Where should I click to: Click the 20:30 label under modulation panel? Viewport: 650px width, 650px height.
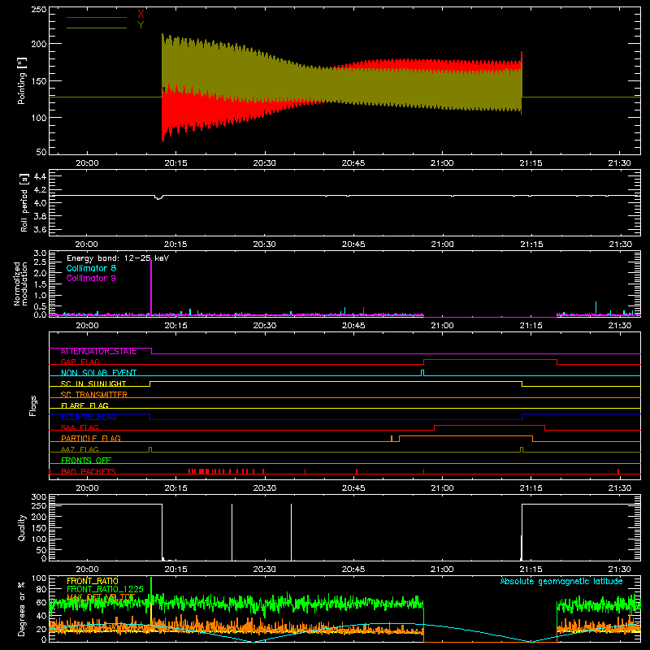tap(265, 326)
